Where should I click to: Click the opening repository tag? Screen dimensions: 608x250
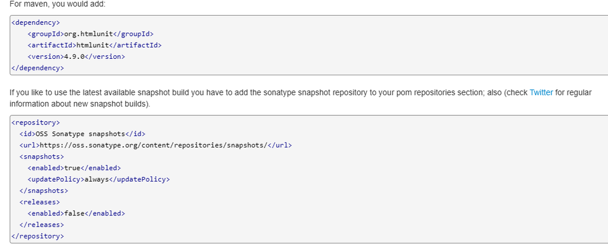[x=36, y=123]
